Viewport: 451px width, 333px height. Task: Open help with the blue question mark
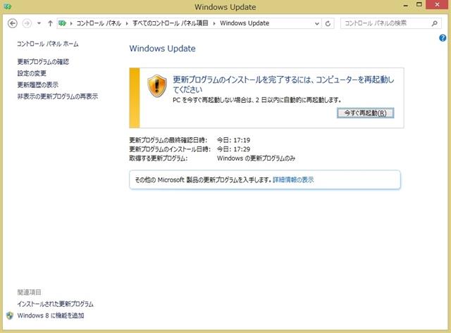pyautogui.click(x=443, y=38)
